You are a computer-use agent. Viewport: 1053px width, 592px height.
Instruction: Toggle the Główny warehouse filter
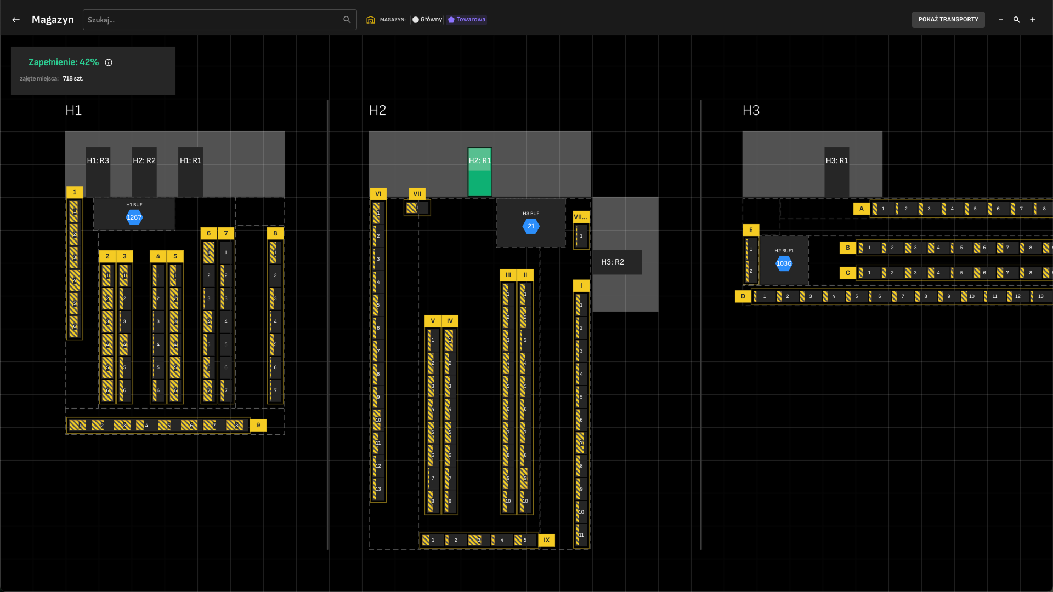point(427,20)
